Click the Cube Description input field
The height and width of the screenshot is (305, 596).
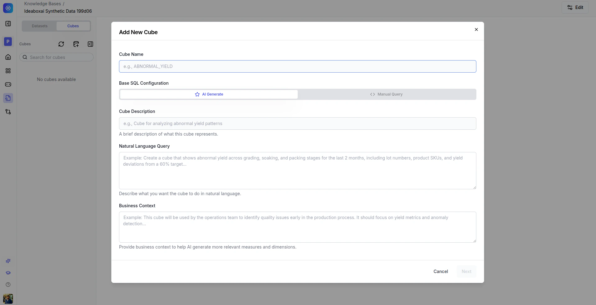[297, 123]
